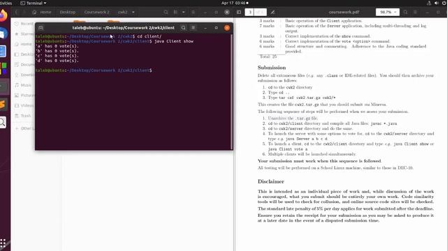This screenshot has height=251, width=447.
Task: Click the network icon in the system tray
Action: point(429,3)
